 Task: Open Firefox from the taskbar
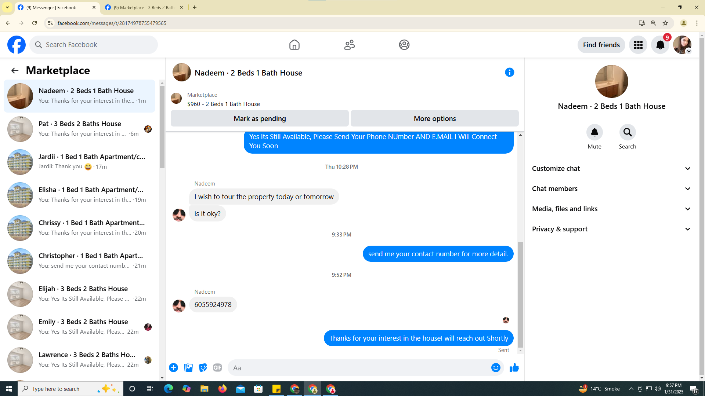click(x=223, y=389)
